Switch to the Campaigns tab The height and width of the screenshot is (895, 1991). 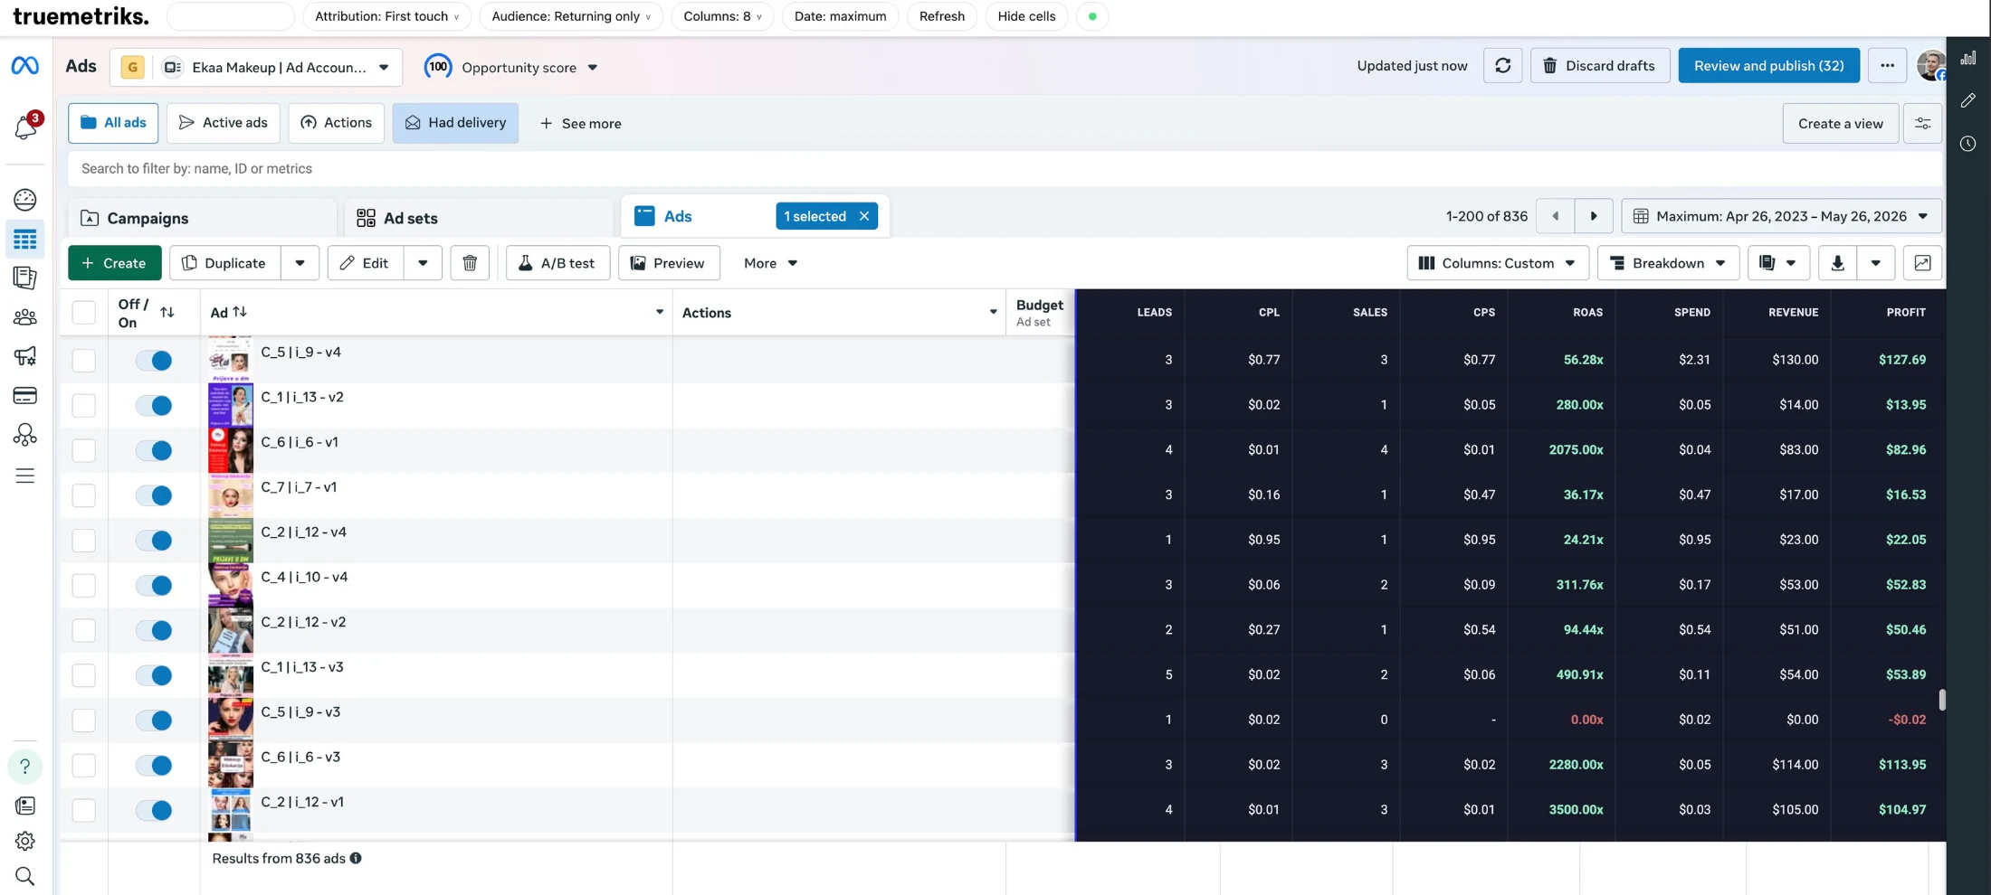point(202,218)
